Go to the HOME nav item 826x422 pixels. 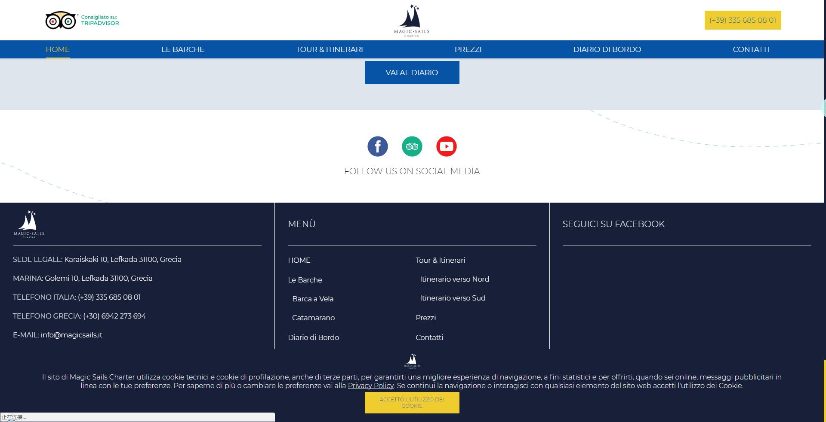tap(58, 49)
